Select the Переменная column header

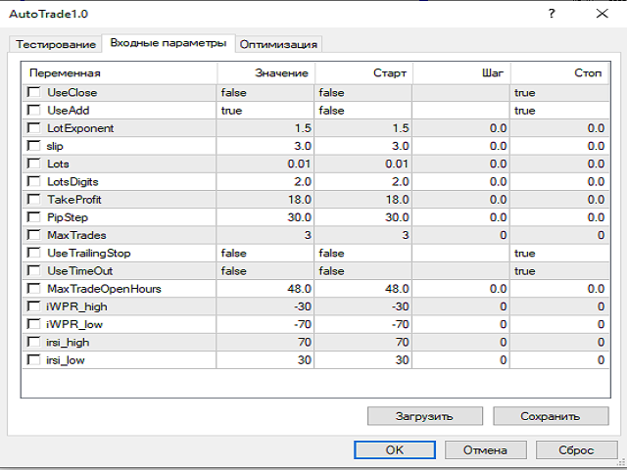(120, 73)
